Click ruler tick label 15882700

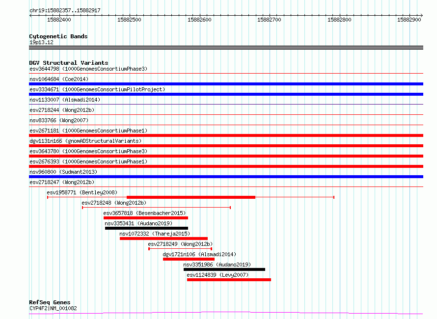(269, 20)
